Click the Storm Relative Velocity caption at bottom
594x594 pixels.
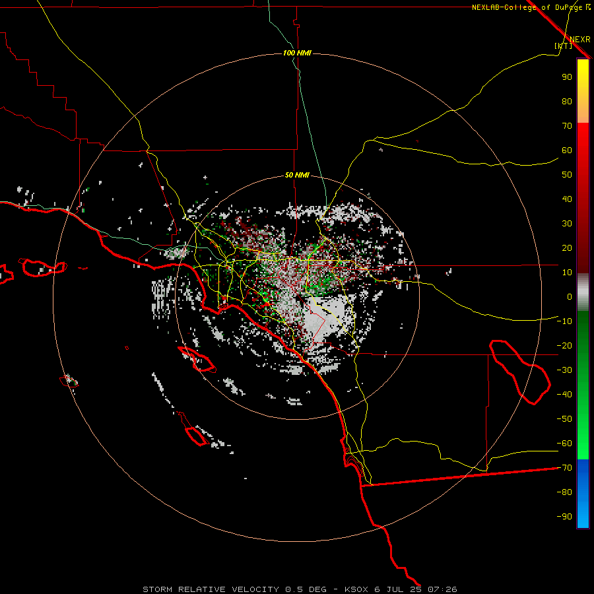pyautogui.click(x=300, y=589)
